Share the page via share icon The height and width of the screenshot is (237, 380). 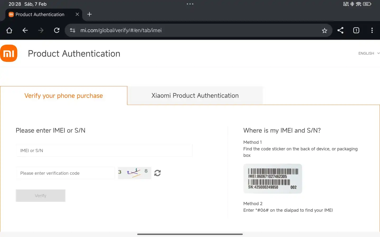click(340, 30)
